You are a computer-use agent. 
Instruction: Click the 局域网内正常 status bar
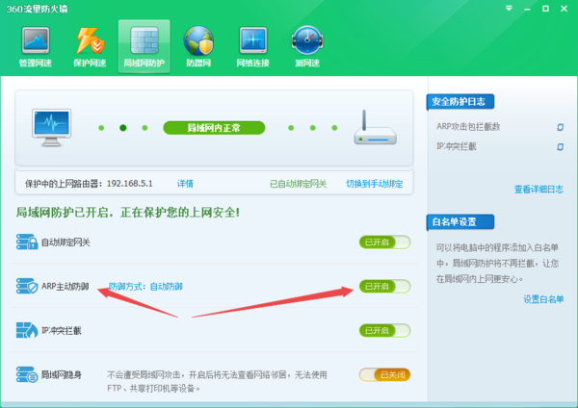coord(212,127)
